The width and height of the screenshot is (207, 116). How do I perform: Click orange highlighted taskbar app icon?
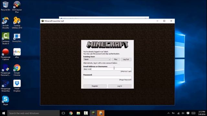pyautogui.click(x=101, y=113)
